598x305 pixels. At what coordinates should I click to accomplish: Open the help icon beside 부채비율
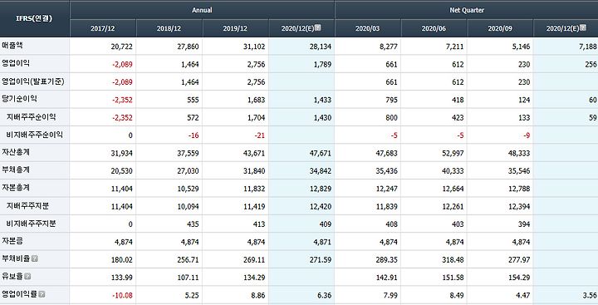pyautogui.click(x=35, y=258)
